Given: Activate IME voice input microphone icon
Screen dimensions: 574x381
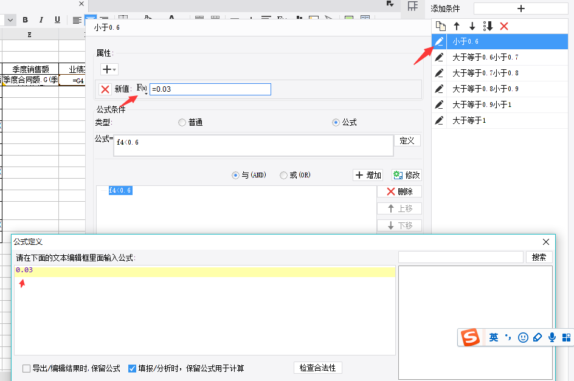Looking at the screenshot, I should pyautogui.click(x=552, y=337).
